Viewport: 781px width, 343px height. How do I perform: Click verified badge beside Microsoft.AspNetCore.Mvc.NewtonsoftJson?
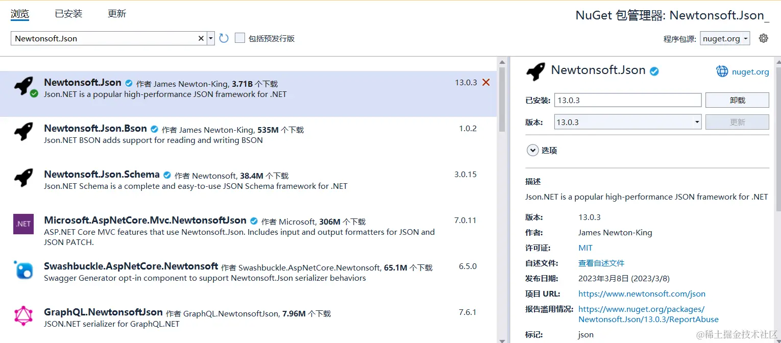pos(254,221)
